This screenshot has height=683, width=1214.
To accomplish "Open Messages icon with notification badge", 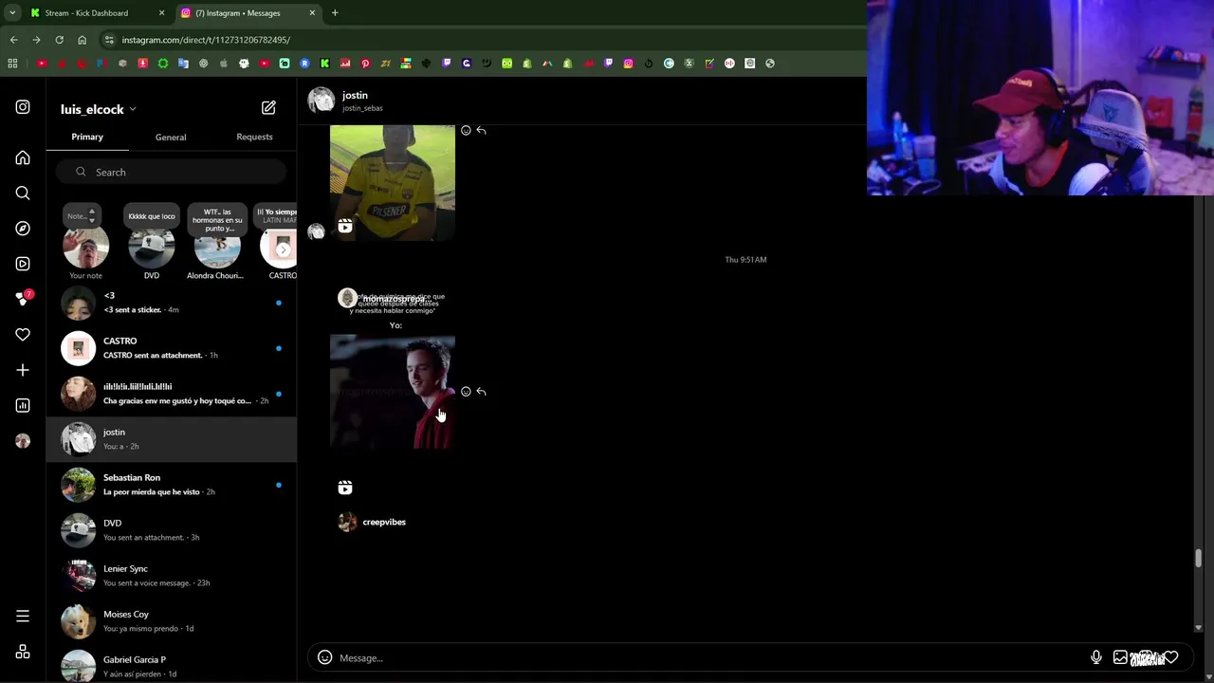I will [23, 299].
